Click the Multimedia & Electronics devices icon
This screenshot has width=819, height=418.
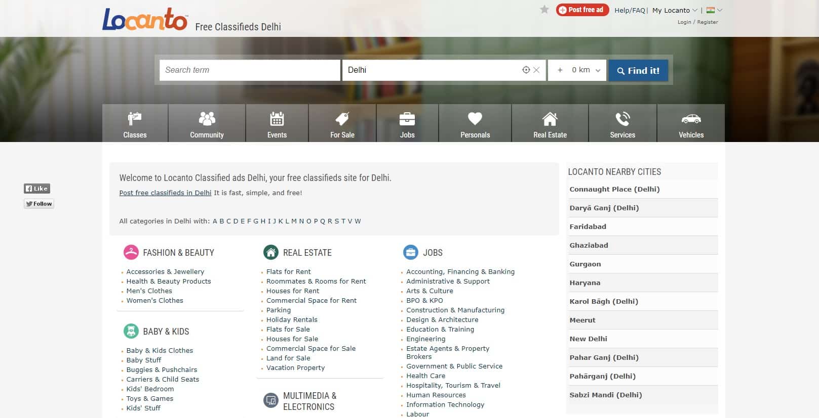pos(271,401)
